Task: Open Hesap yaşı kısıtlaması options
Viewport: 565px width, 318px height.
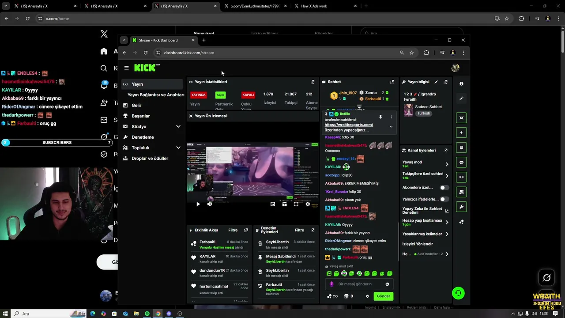Action: 447,222
